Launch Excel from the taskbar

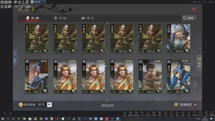[x=90, y=119]
